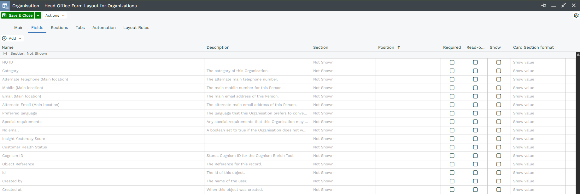Viewport: 580px width, 194px height.
Task: Expand the Actions menu
Action: (x=55, y=15)
